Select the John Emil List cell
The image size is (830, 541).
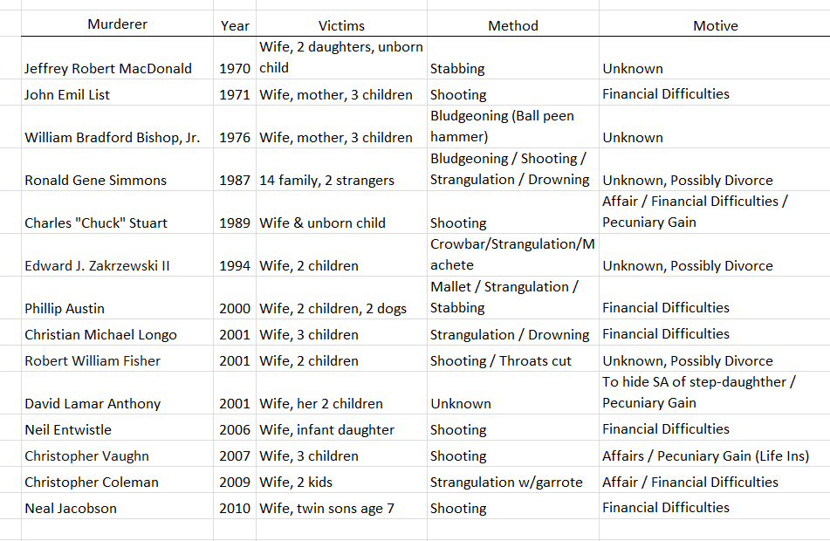[x=67, y=94]
